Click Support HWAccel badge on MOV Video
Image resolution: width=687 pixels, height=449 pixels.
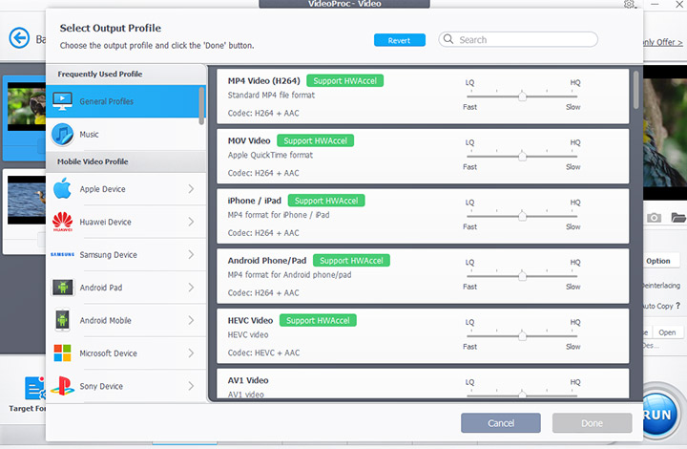tap(316, 140)
